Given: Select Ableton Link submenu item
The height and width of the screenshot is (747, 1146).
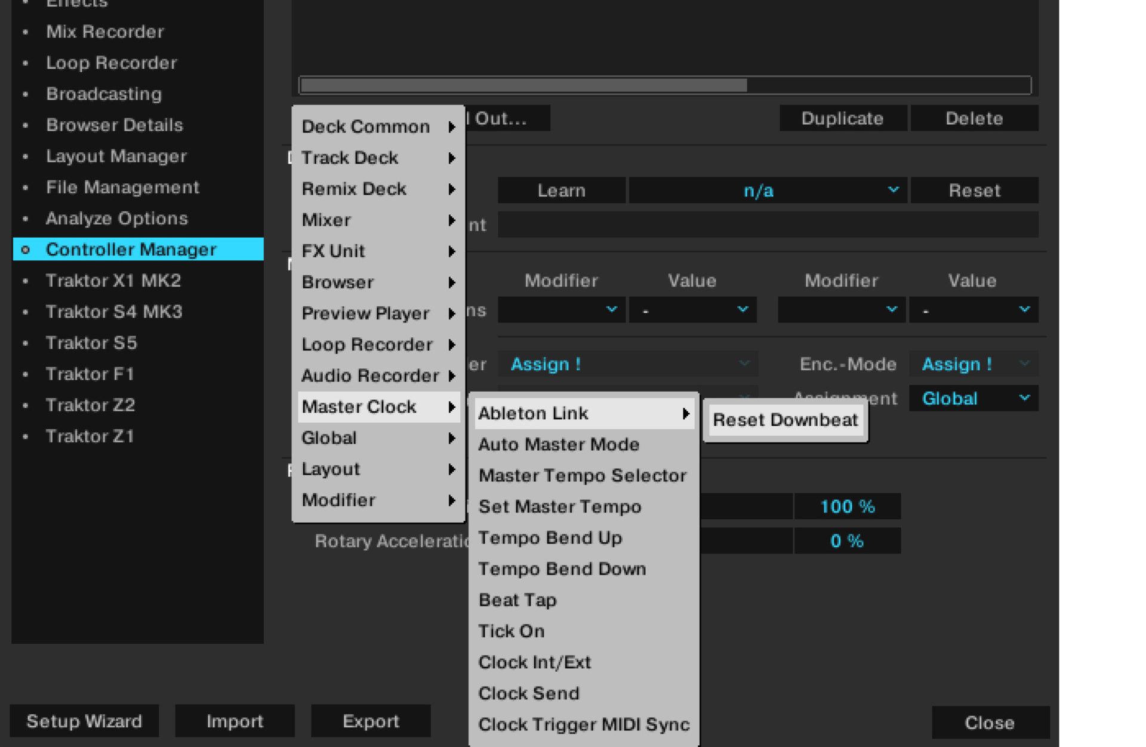Looking at the screenshot, I should point(584,413).
